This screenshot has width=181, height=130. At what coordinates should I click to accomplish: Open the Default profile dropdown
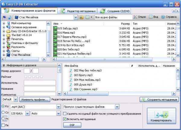pos(16,99)
